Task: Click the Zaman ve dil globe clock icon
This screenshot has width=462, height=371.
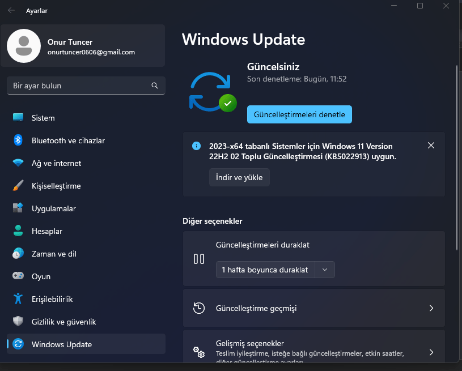Action: [18, 254]
